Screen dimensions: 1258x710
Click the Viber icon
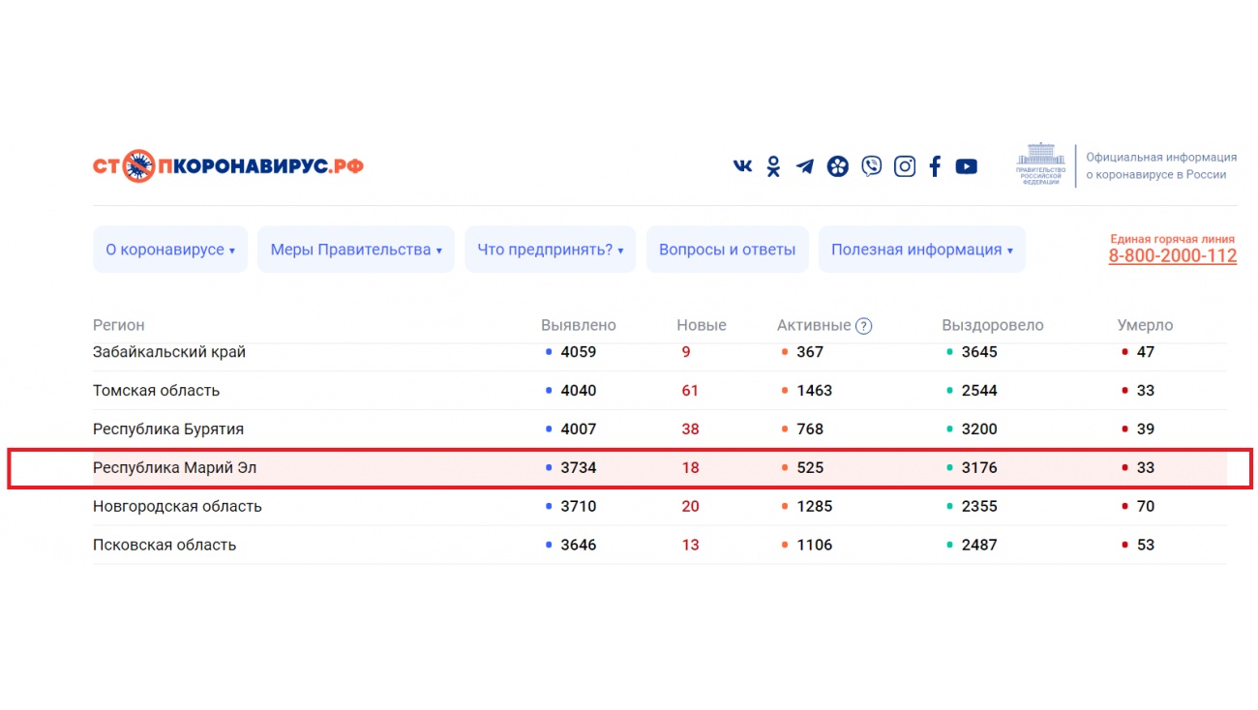point(872,166)
